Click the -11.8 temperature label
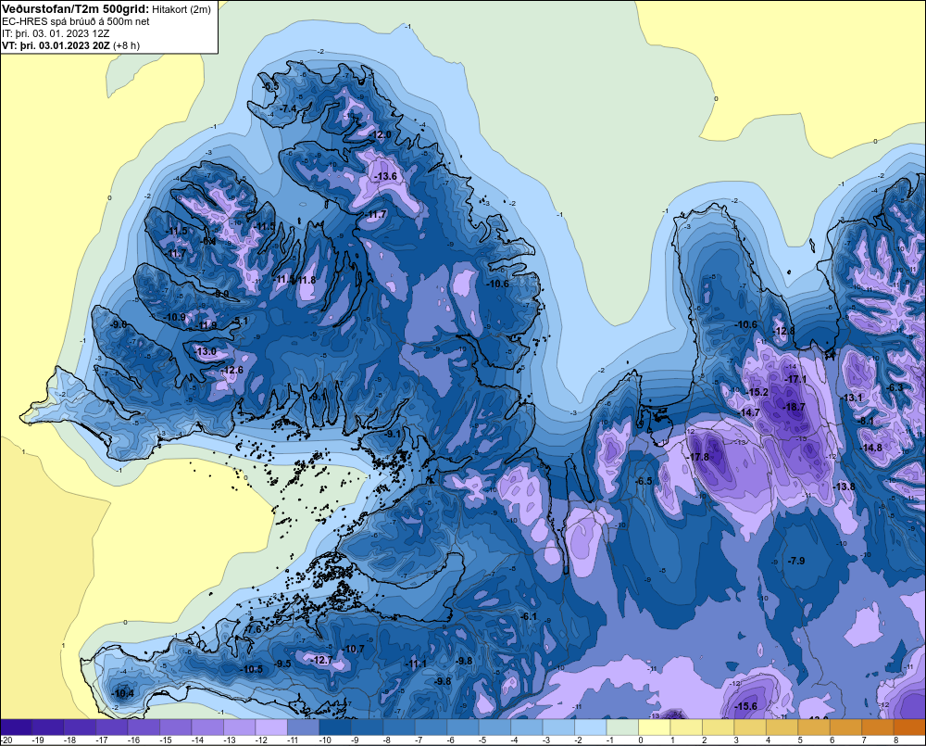Image resolution: width=926 pixels, height=746 pixels. click(x=307, y=280)
